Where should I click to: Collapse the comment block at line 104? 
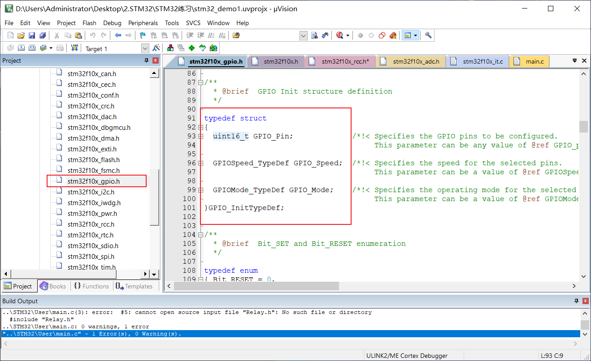(200, 235)
